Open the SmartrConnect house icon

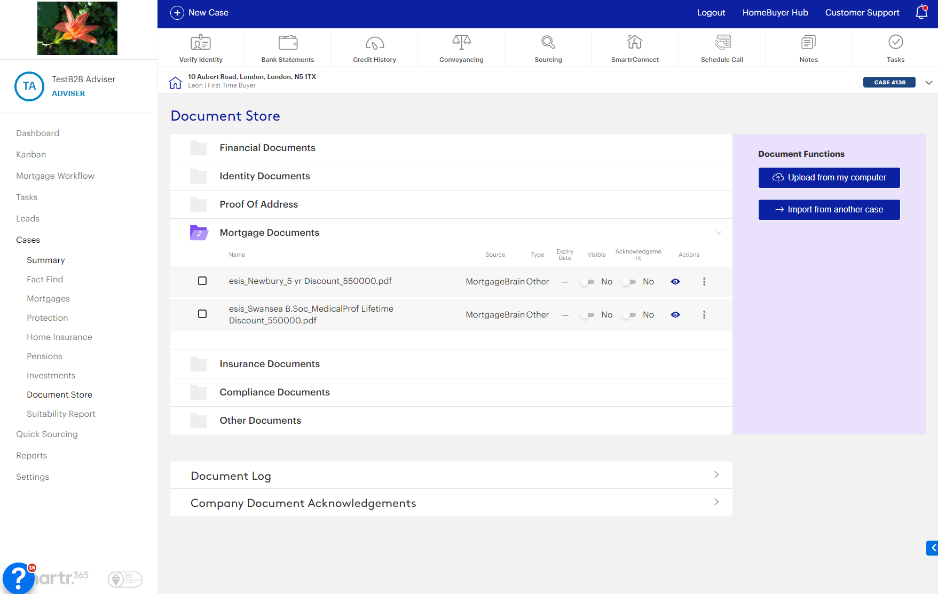[x=635, y=42]
